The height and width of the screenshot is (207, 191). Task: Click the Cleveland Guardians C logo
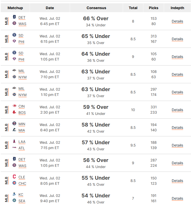[x=14, y=176]
